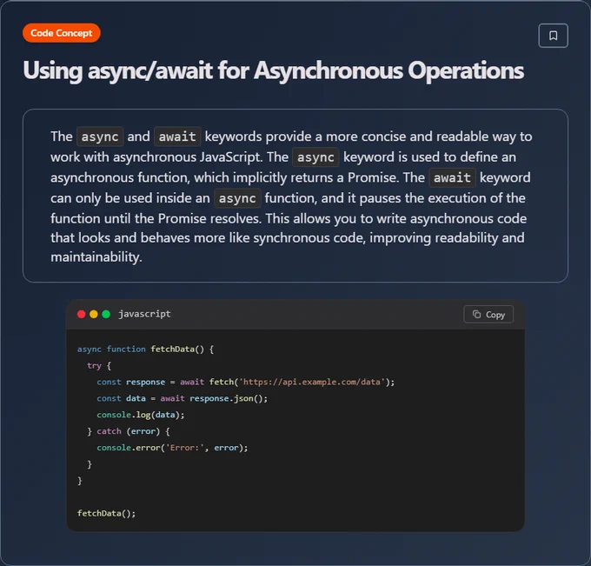Click 'async function fetchData() {' code line
Screen dimensions: 591x566
(x=145, y=350)
